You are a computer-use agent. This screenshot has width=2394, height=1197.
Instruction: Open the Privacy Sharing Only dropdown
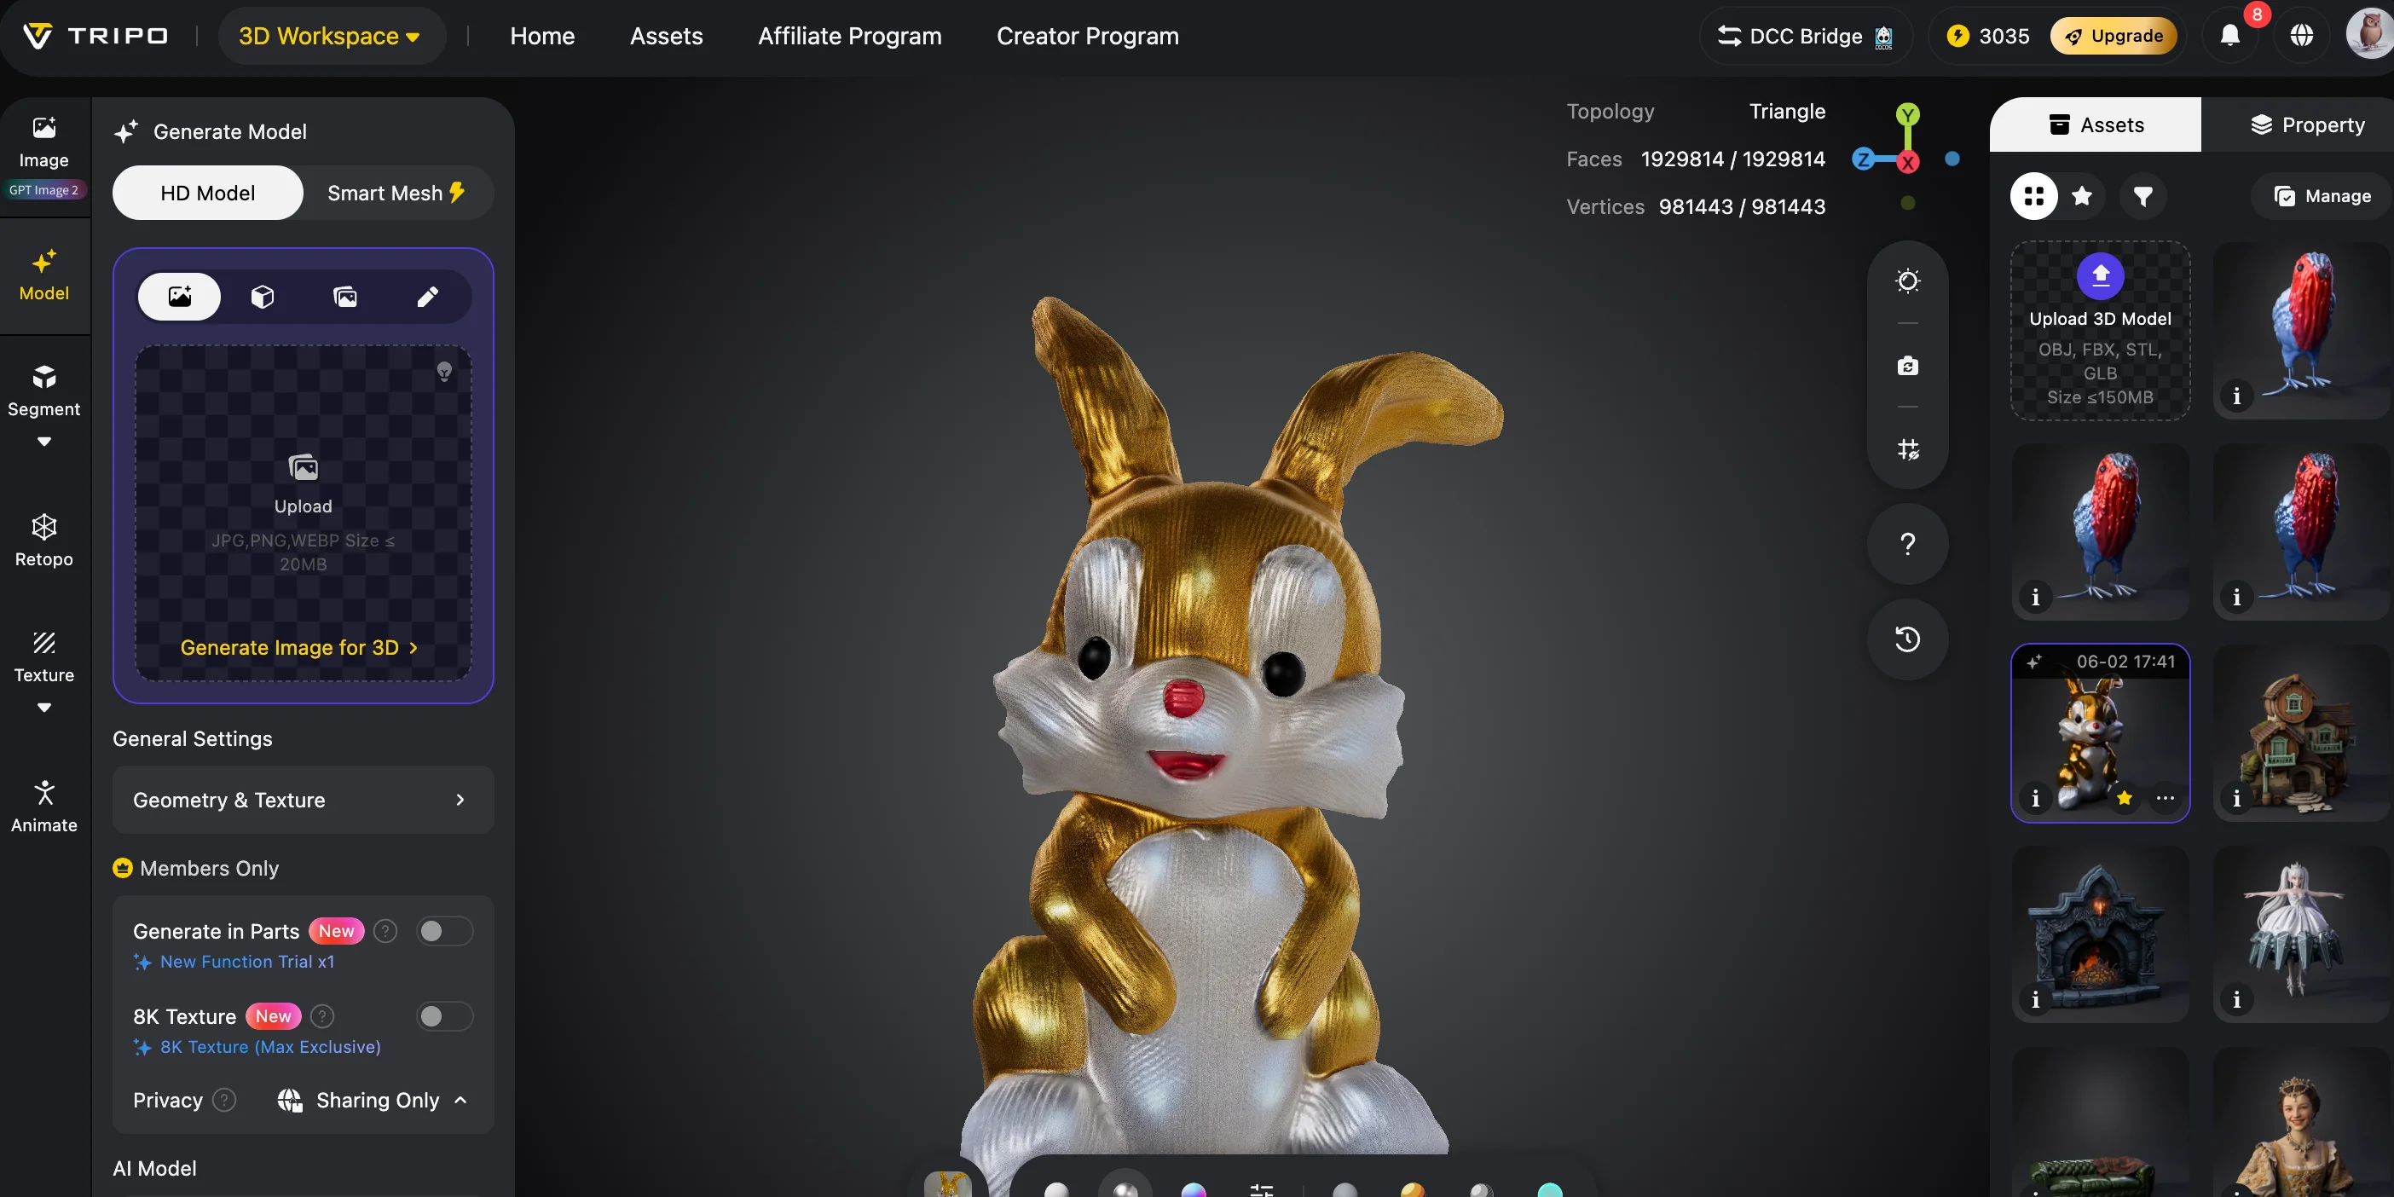(372, 1101)
